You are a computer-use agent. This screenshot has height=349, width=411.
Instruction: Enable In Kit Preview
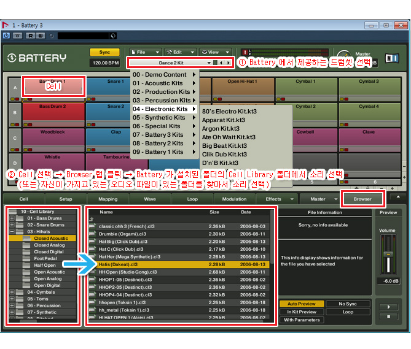point(302,312)
